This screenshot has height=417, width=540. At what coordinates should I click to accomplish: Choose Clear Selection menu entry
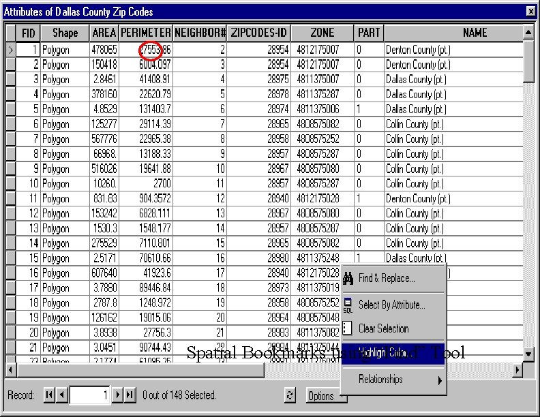[393, 328]
